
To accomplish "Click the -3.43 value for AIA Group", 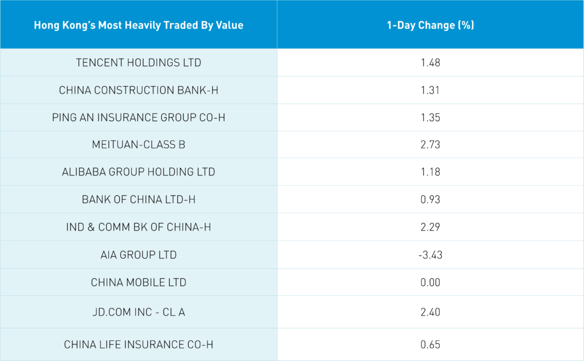I will point(430,255).
